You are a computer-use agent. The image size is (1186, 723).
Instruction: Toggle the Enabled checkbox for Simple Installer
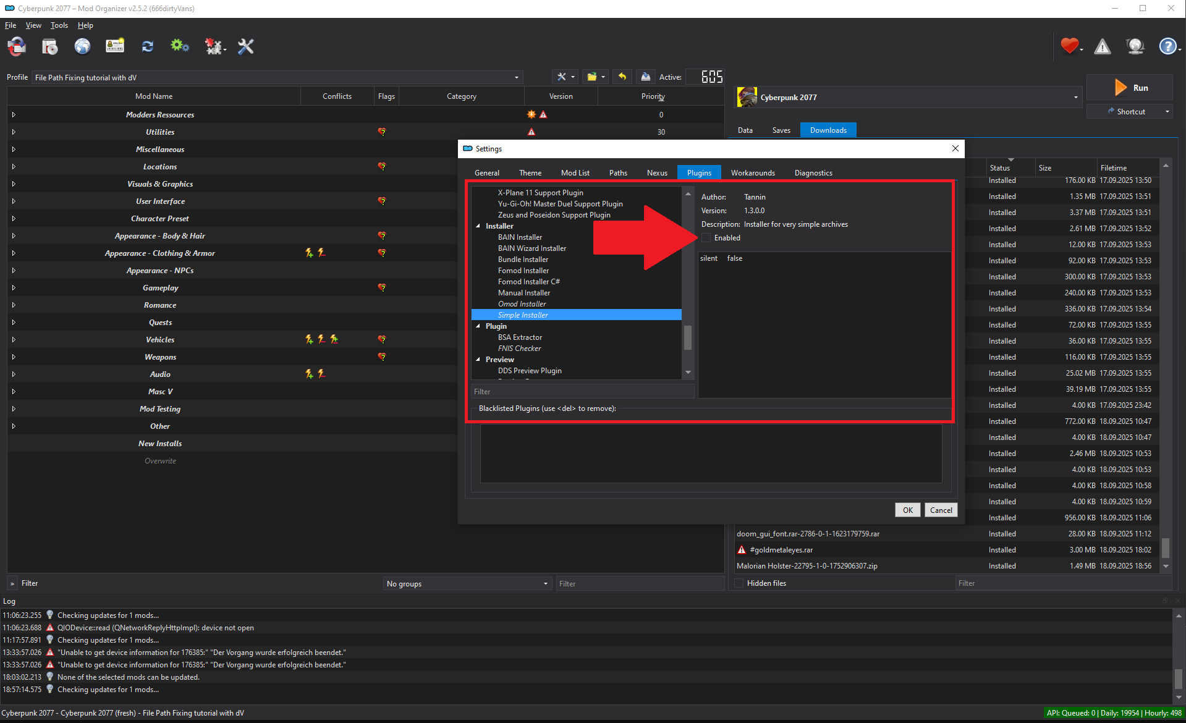[x=706, y=238]
